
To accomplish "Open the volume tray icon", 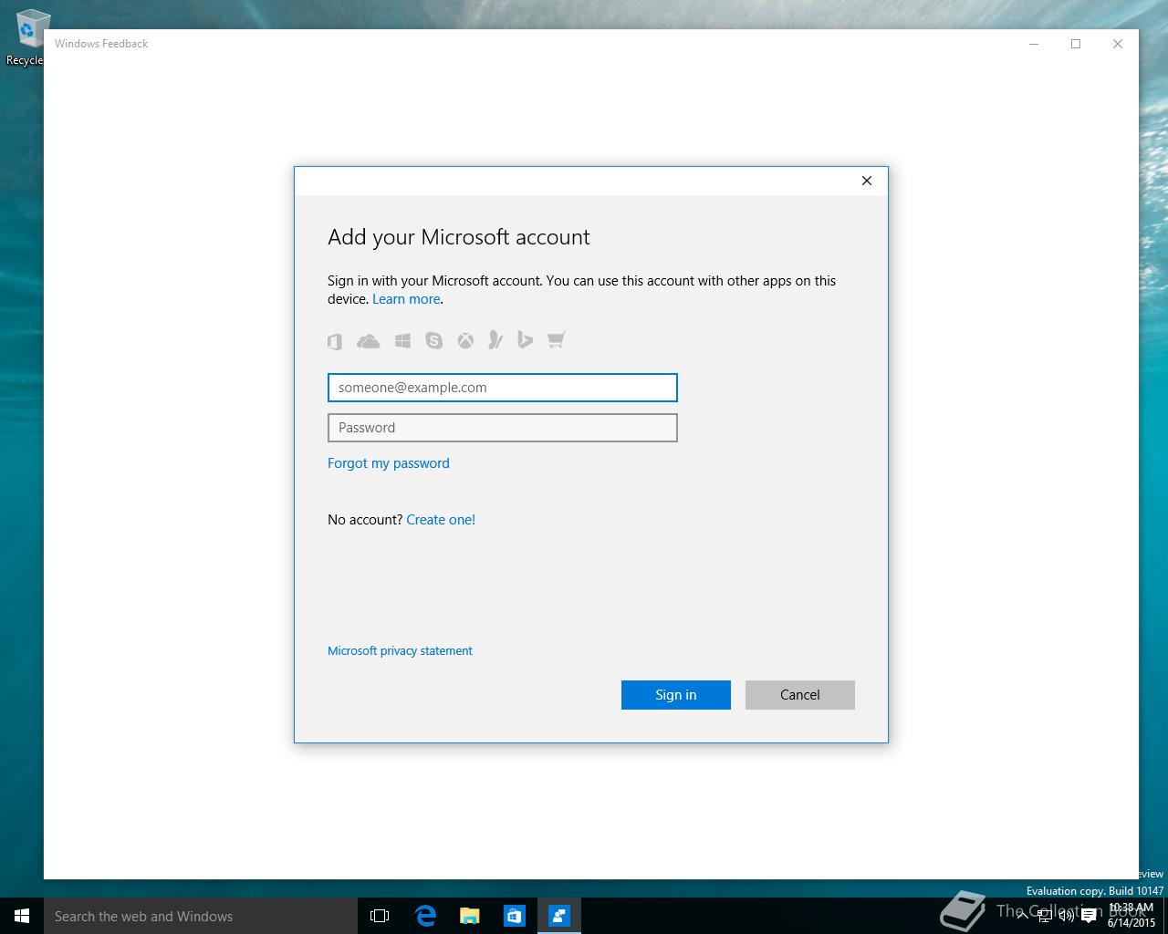I will coord(1067,916).
